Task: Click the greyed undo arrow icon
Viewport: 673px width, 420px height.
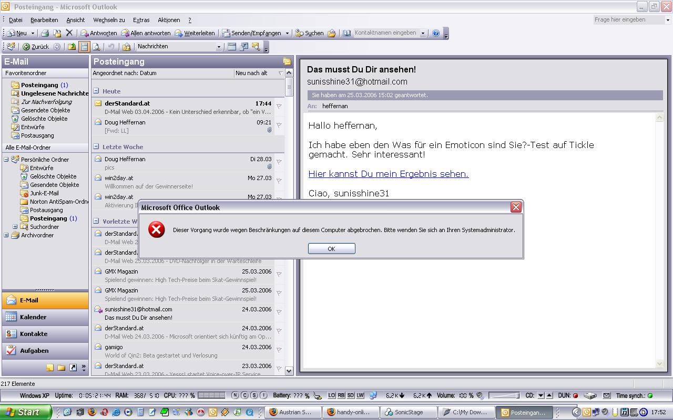Action: point(111,47)
